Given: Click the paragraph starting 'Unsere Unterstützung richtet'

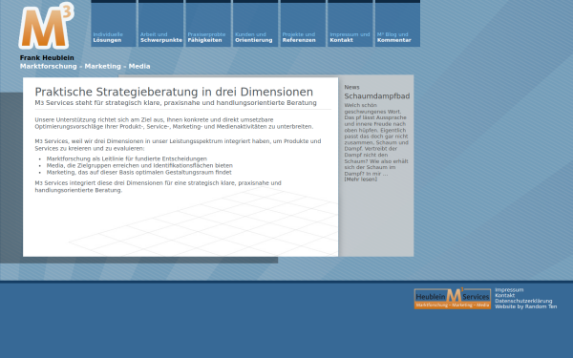Looking at the screenshot, I should 174,123.
